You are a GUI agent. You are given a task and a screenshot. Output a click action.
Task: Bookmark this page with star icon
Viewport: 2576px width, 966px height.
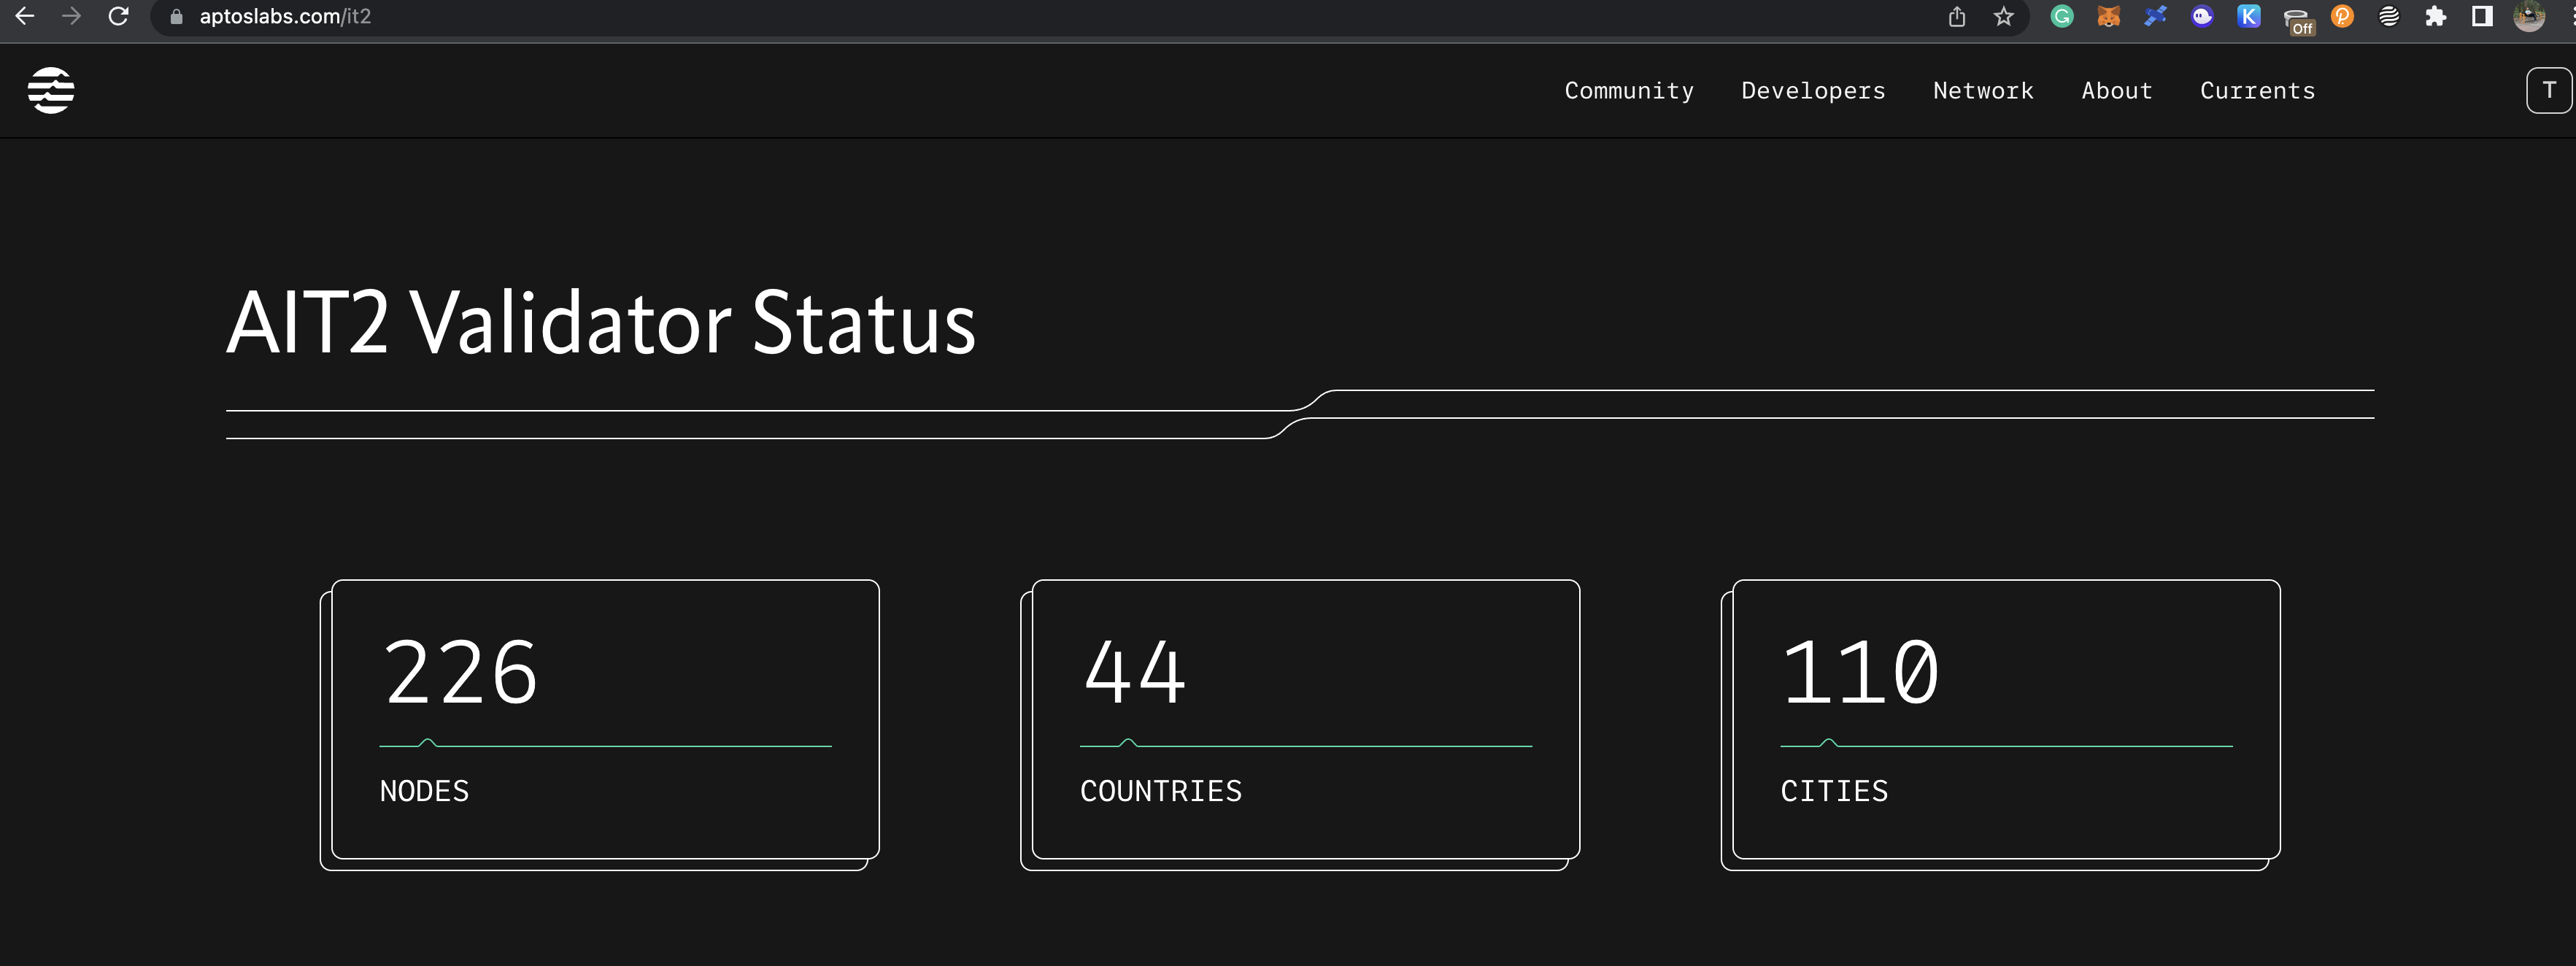[2003, 16]
